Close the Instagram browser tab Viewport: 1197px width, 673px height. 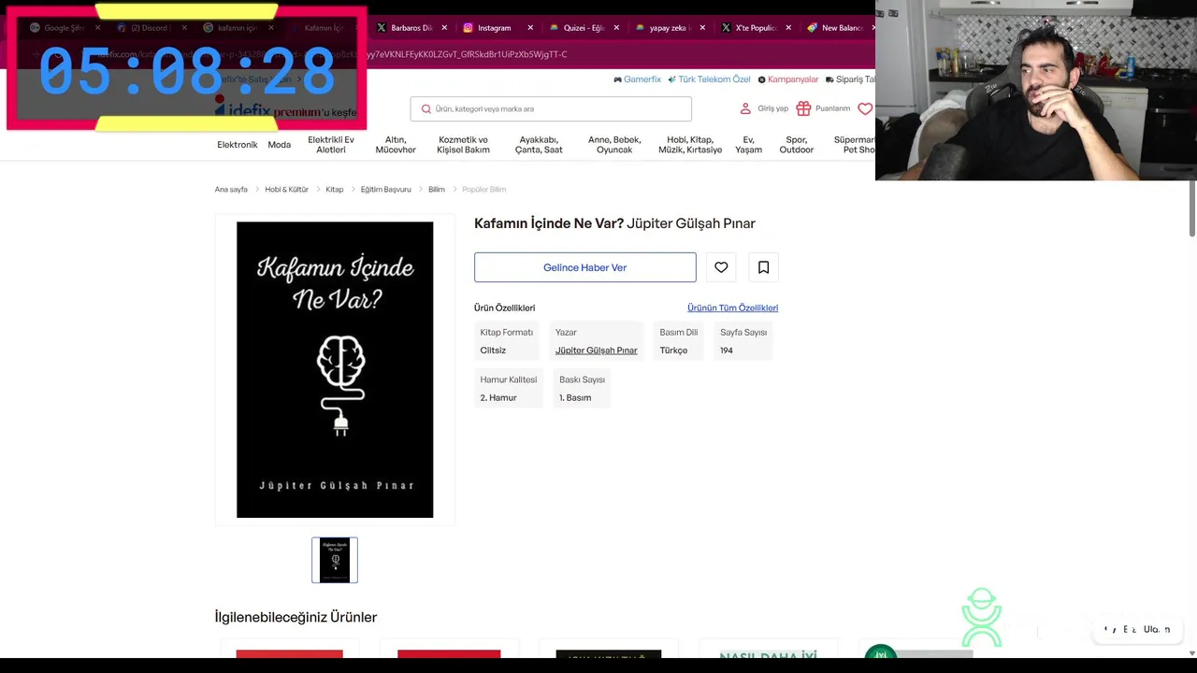click(530, 28)
